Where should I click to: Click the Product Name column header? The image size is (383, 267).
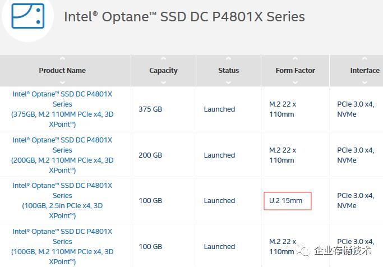click(62, 71)
